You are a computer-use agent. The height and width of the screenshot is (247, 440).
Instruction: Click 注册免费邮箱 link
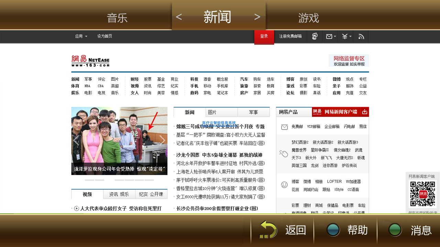(290, 36)
